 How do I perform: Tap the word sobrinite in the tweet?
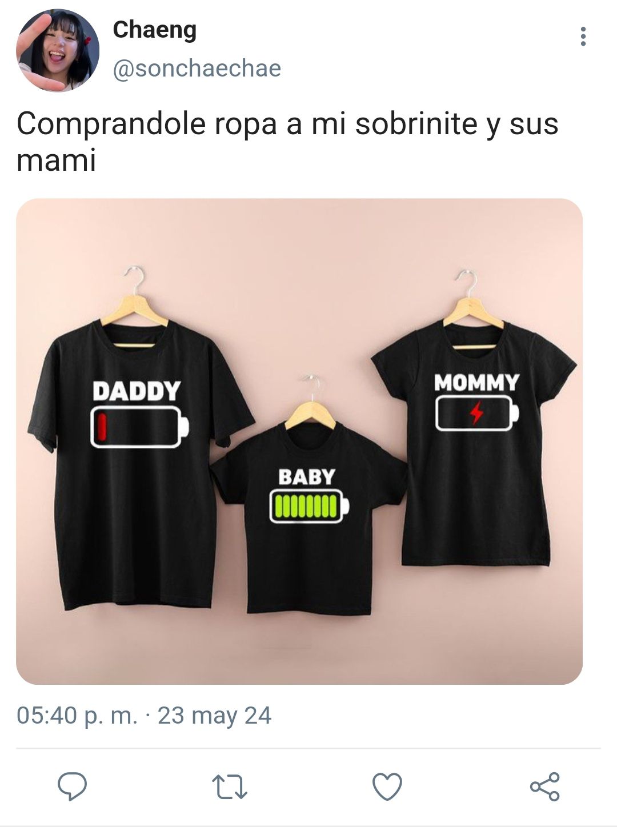pos(415,123)
